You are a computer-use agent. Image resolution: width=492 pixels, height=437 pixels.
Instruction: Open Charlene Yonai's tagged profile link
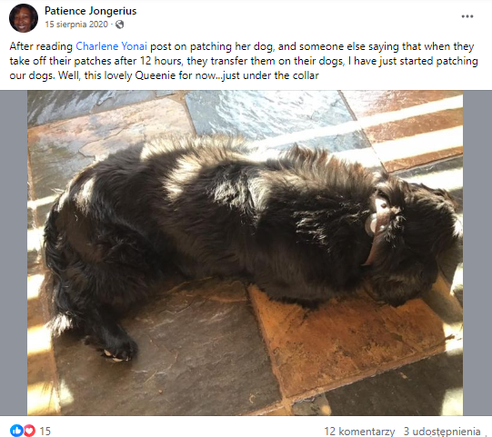(111, 46)
